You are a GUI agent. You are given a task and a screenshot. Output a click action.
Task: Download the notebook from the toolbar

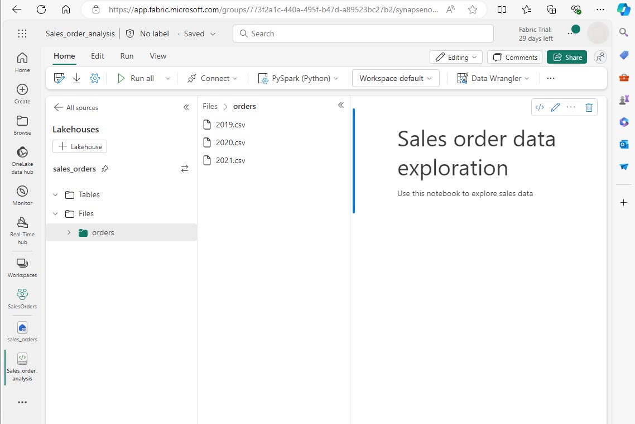[76, 78]
